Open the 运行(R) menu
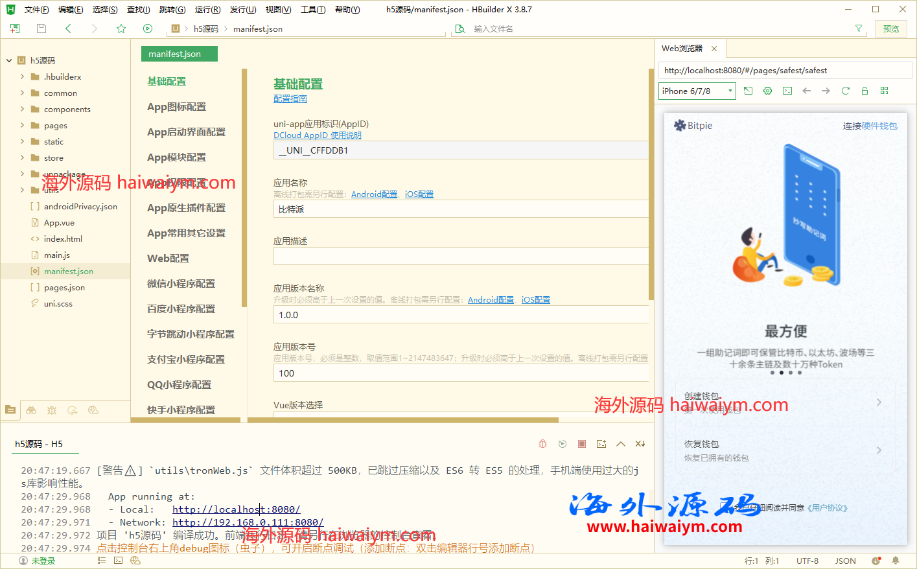The height and width of the screenshot is (569, 917). point(207,9)
